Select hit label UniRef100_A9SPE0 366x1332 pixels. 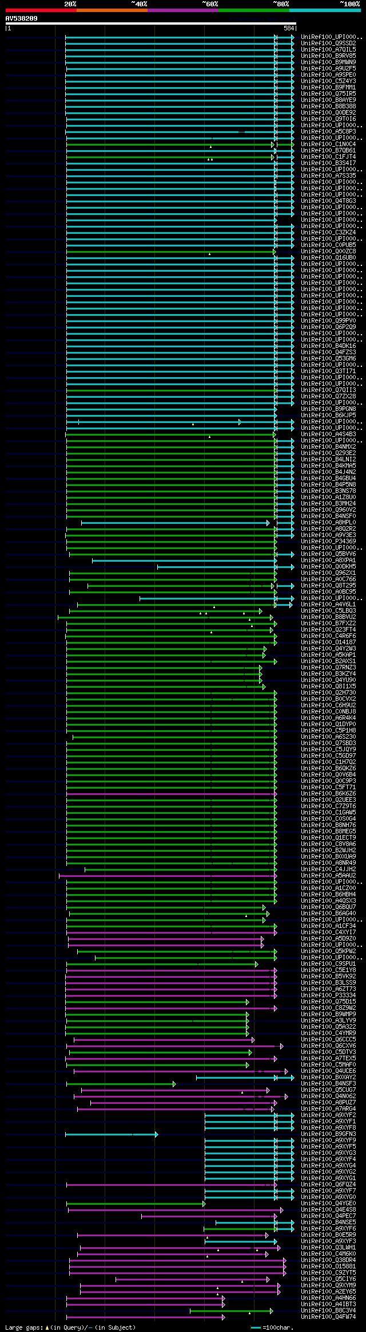pos(328,75)
